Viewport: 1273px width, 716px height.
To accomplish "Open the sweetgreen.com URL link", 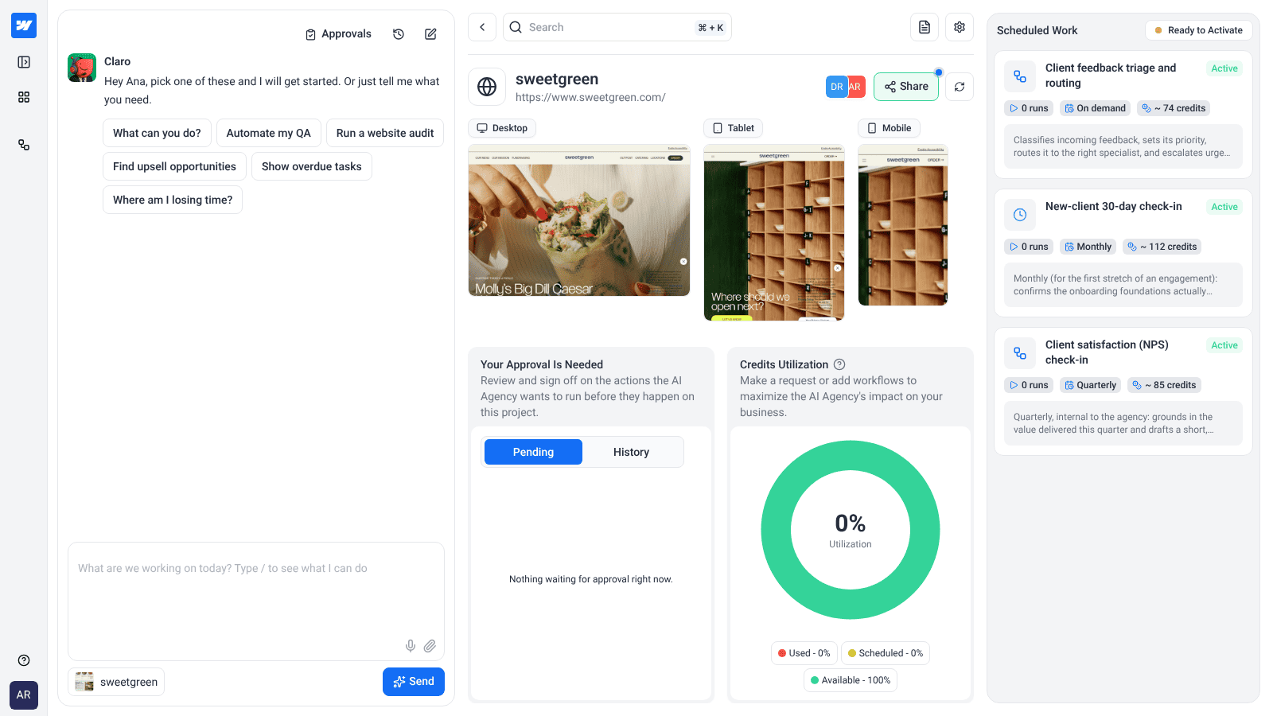I will point(590,97).
